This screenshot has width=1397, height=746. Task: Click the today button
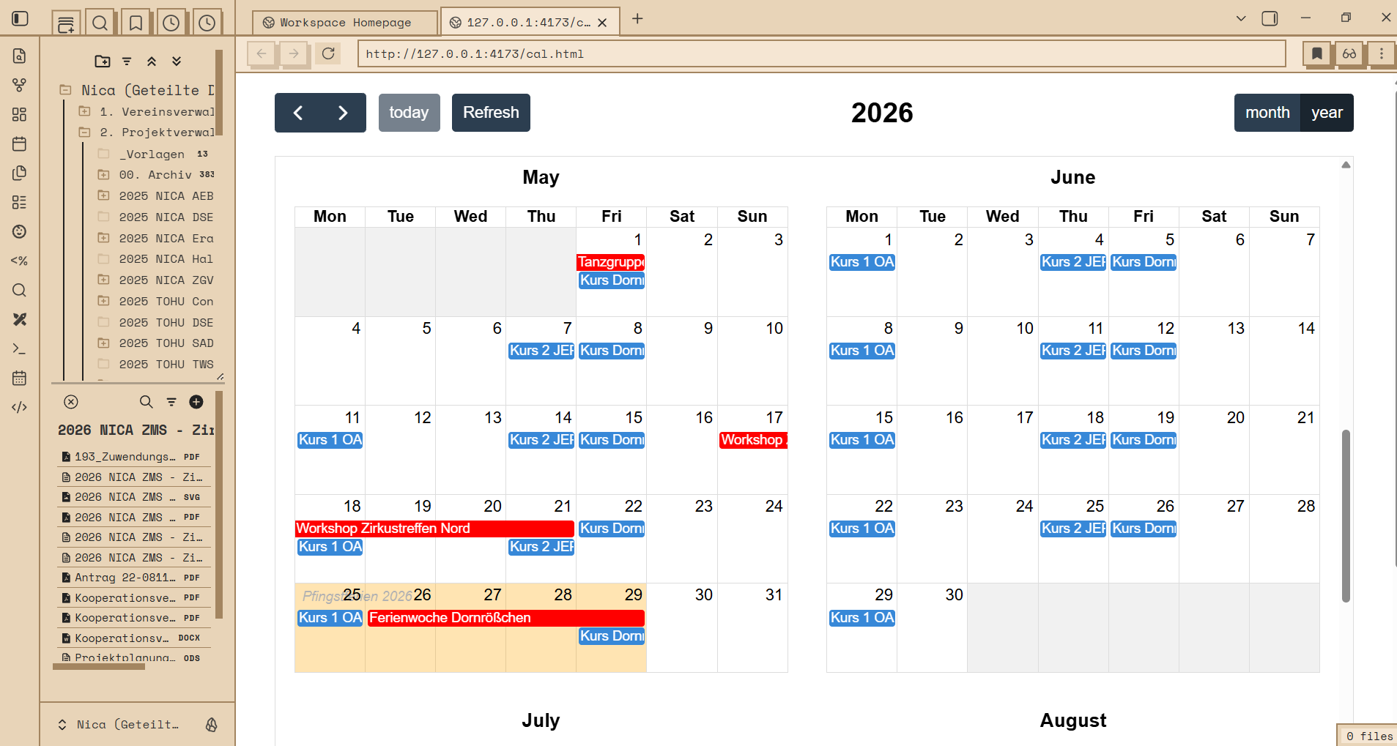[x=409, y=113]
